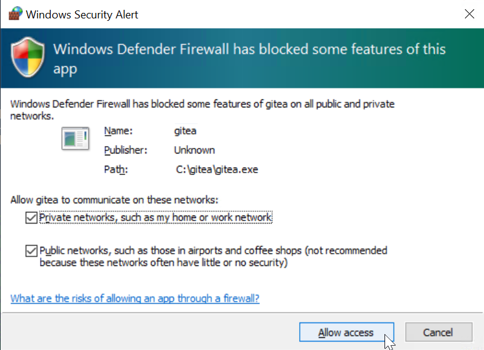Select the C:\gitea\gitea.exe path text
Screen dimensions: 484x350
pos(217,169)
